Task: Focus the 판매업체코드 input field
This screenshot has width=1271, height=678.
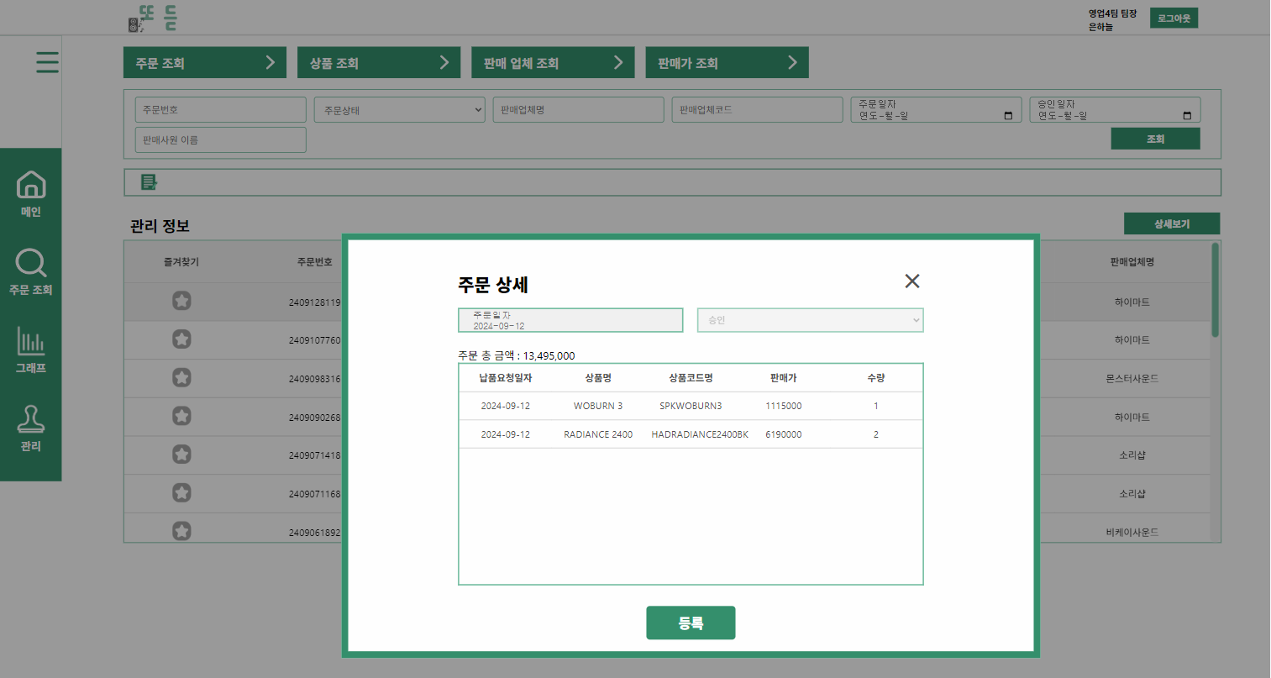Action: (x=758, y=110)
